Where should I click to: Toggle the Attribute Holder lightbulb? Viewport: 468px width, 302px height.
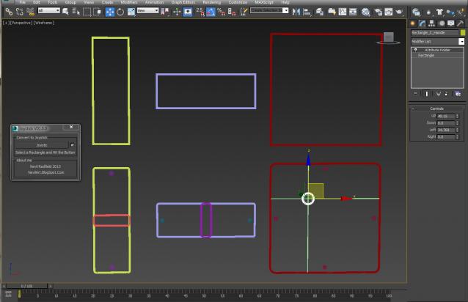(x=415, y=50)
